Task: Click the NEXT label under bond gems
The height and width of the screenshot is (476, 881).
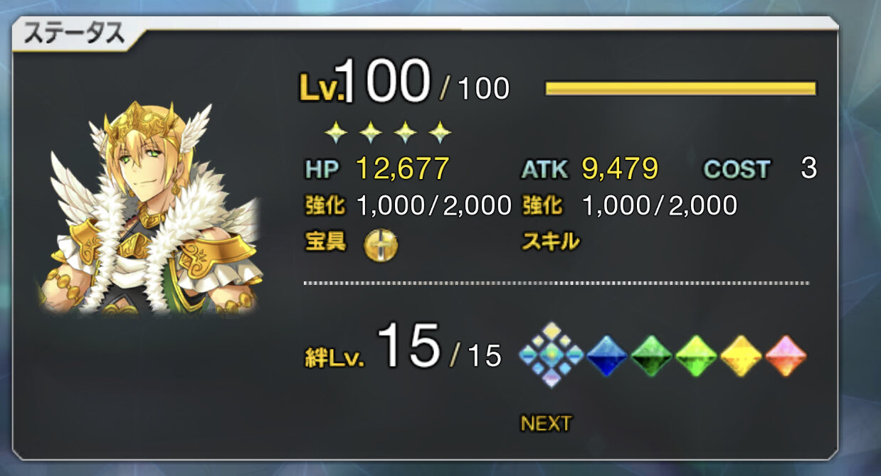Action: click(x=546, y=423)
